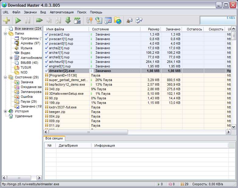Image resolution: width=238 pixels, height=188 pixels.
Task: Select the 3DHalloweenSetup.exe row
Action: 137,94
